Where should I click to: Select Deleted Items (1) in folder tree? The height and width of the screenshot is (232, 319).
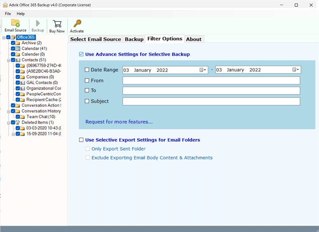37,122
